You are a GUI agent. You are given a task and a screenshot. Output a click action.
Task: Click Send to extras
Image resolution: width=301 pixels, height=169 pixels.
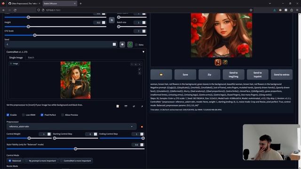pos(282,75)
